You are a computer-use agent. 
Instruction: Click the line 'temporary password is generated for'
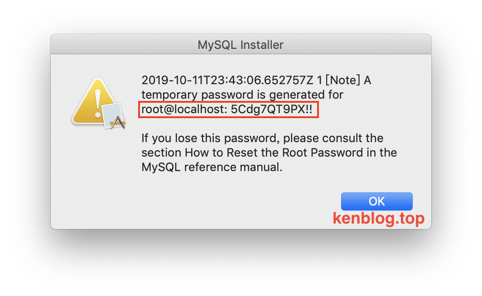(x=242, y=95)
